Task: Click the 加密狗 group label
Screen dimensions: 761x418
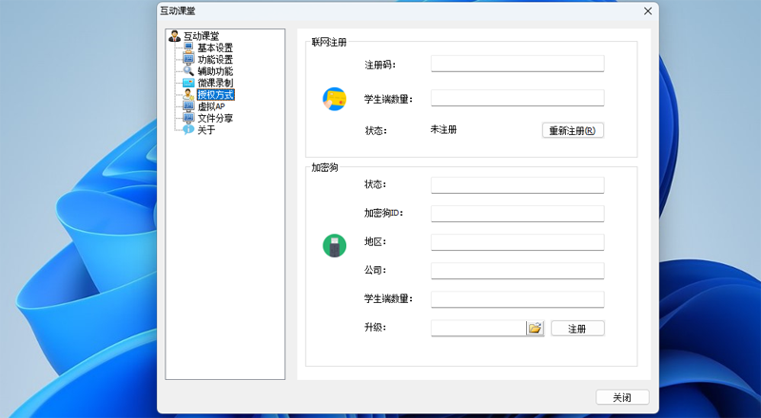Action: (x=324, y=168)
